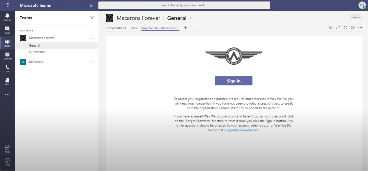
Task: Click the Private label button
Action: point(356,17)
